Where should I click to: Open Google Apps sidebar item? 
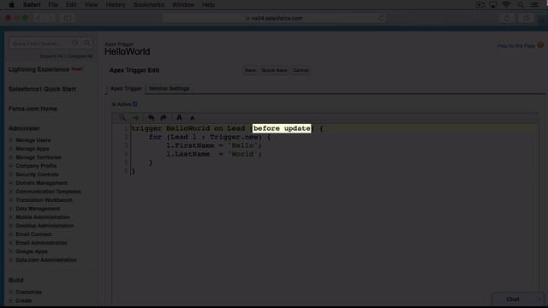[32, 252]
